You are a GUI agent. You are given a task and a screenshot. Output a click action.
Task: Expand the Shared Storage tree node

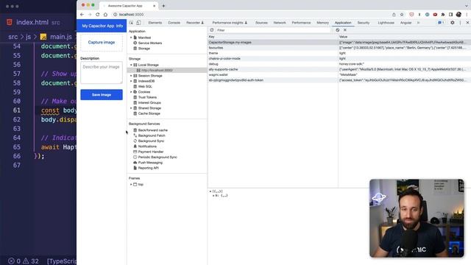coord(131,108)
